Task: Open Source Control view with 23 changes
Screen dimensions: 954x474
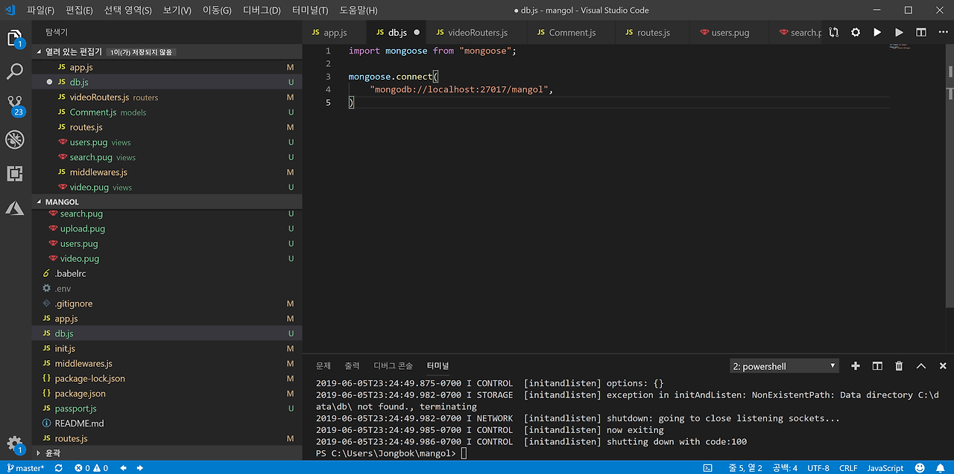Action: (x=16, y=106)
